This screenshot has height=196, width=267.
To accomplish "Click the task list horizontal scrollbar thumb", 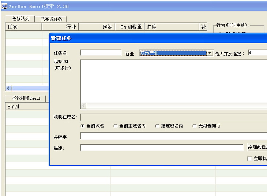I will tap(30, 88).
